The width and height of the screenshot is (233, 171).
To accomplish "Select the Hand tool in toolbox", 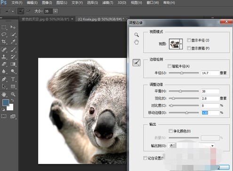I will point(4,94).
